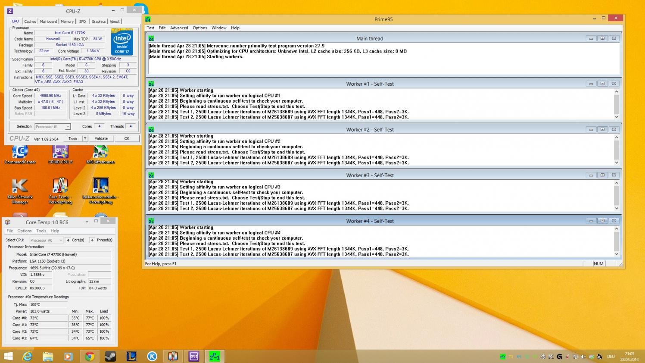Open the Windows Start button
The width and height of the screenshot is (645, 363).
pyautogui.click(x=8, y=356)
